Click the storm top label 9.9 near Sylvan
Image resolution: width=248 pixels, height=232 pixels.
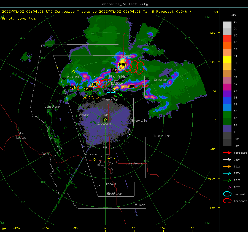95,84
